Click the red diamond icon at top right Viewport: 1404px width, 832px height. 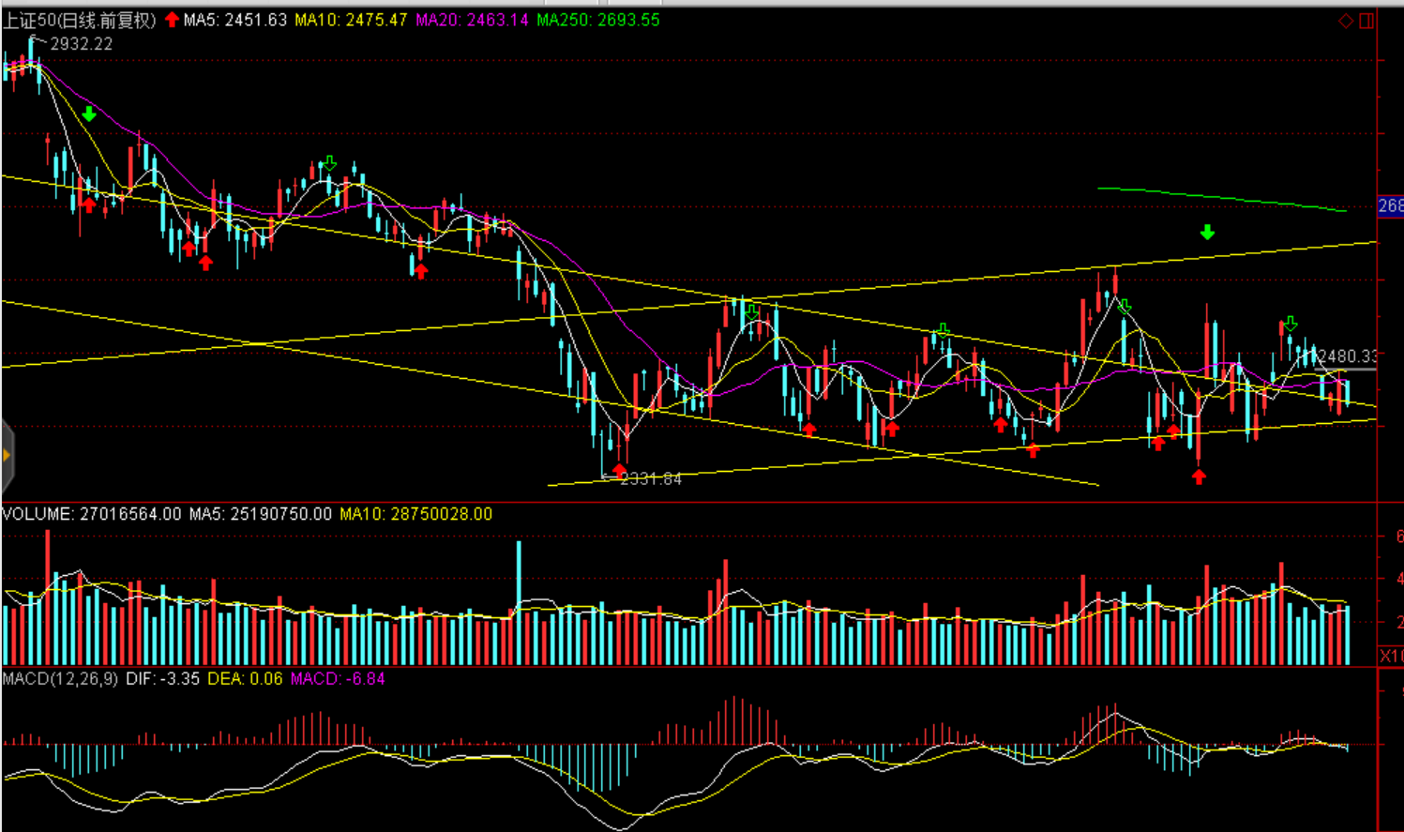pyautogui.click(x=1346, y=21)
